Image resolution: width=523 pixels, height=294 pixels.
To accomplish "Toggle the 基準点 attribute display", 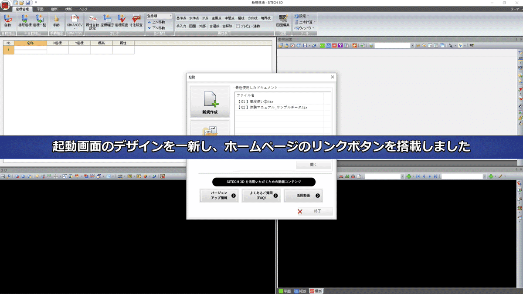I will tap(181, 18).
